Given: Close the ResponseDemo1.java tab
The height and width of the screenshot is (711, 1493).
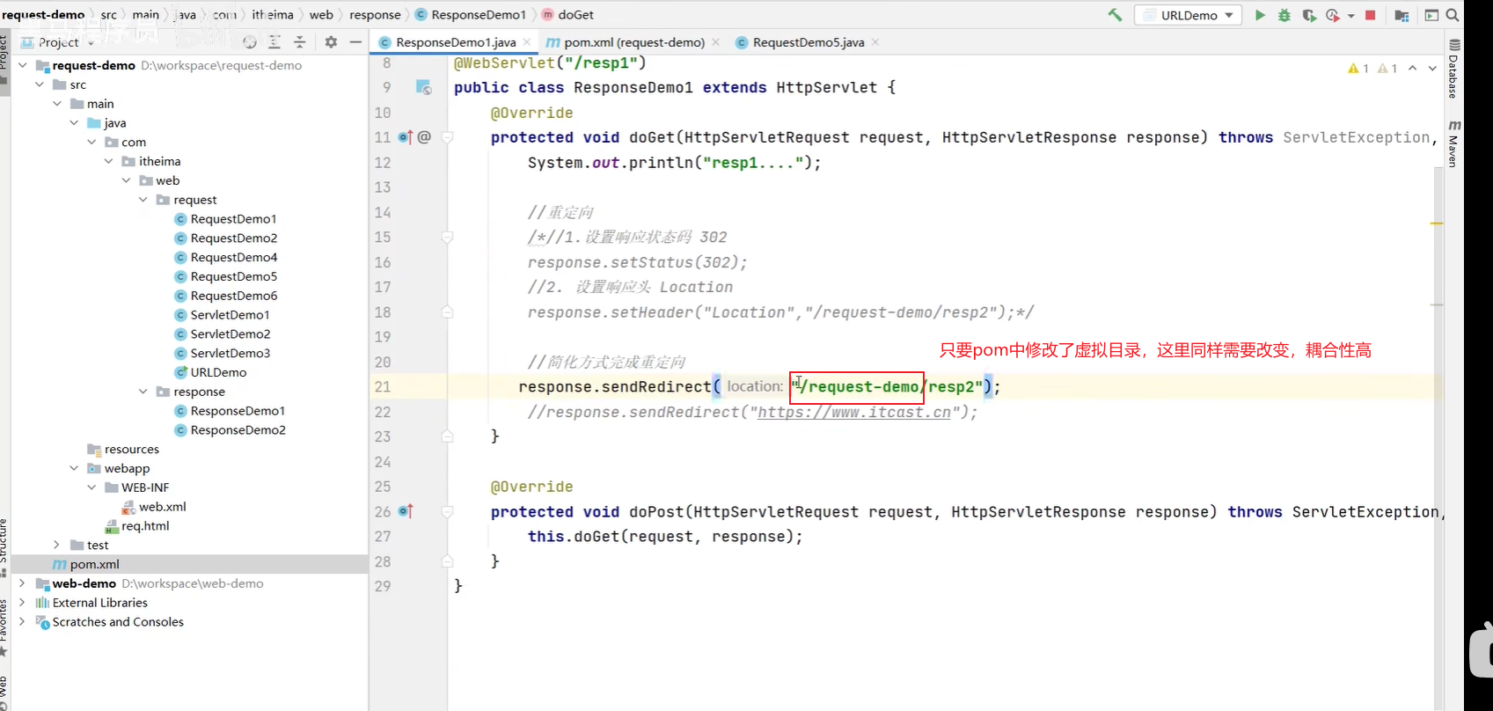Looking at the screenshot, I should [x=527, y=42].
